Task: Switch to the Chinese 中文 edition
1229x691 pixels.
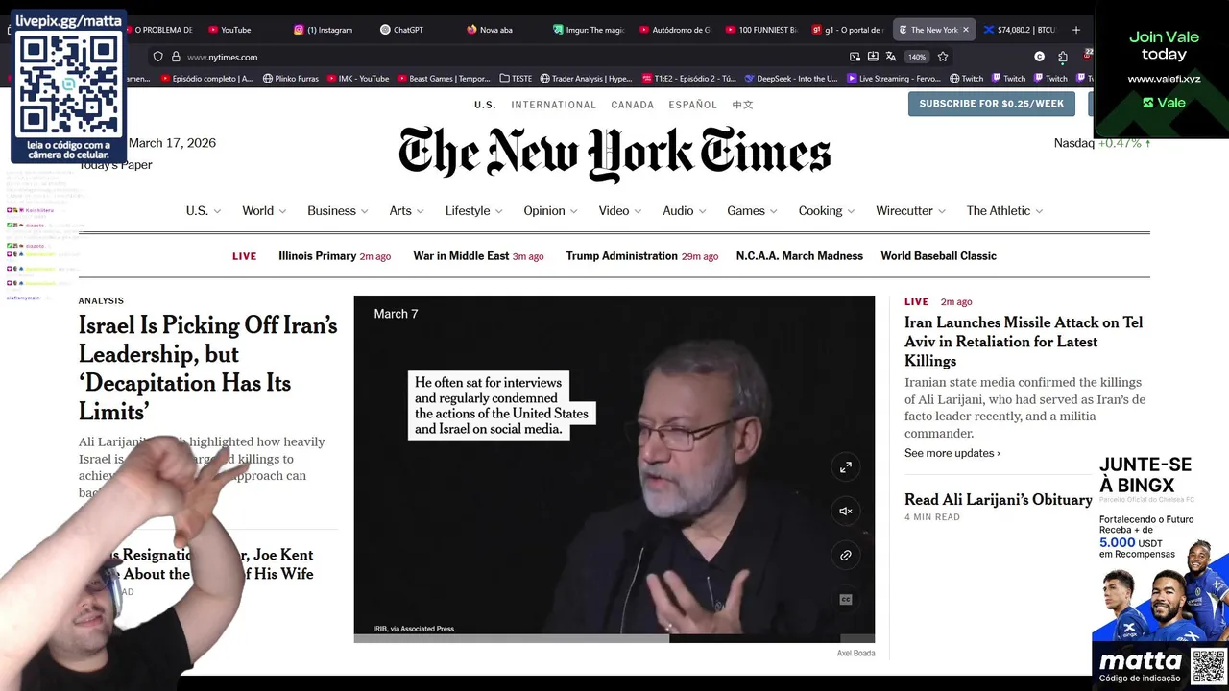Action: click(x=743, y=105)
